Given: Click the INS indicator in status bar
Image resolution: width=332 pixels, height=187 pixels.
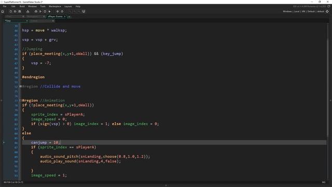Looking at the screenshot, I should point(324,182).
